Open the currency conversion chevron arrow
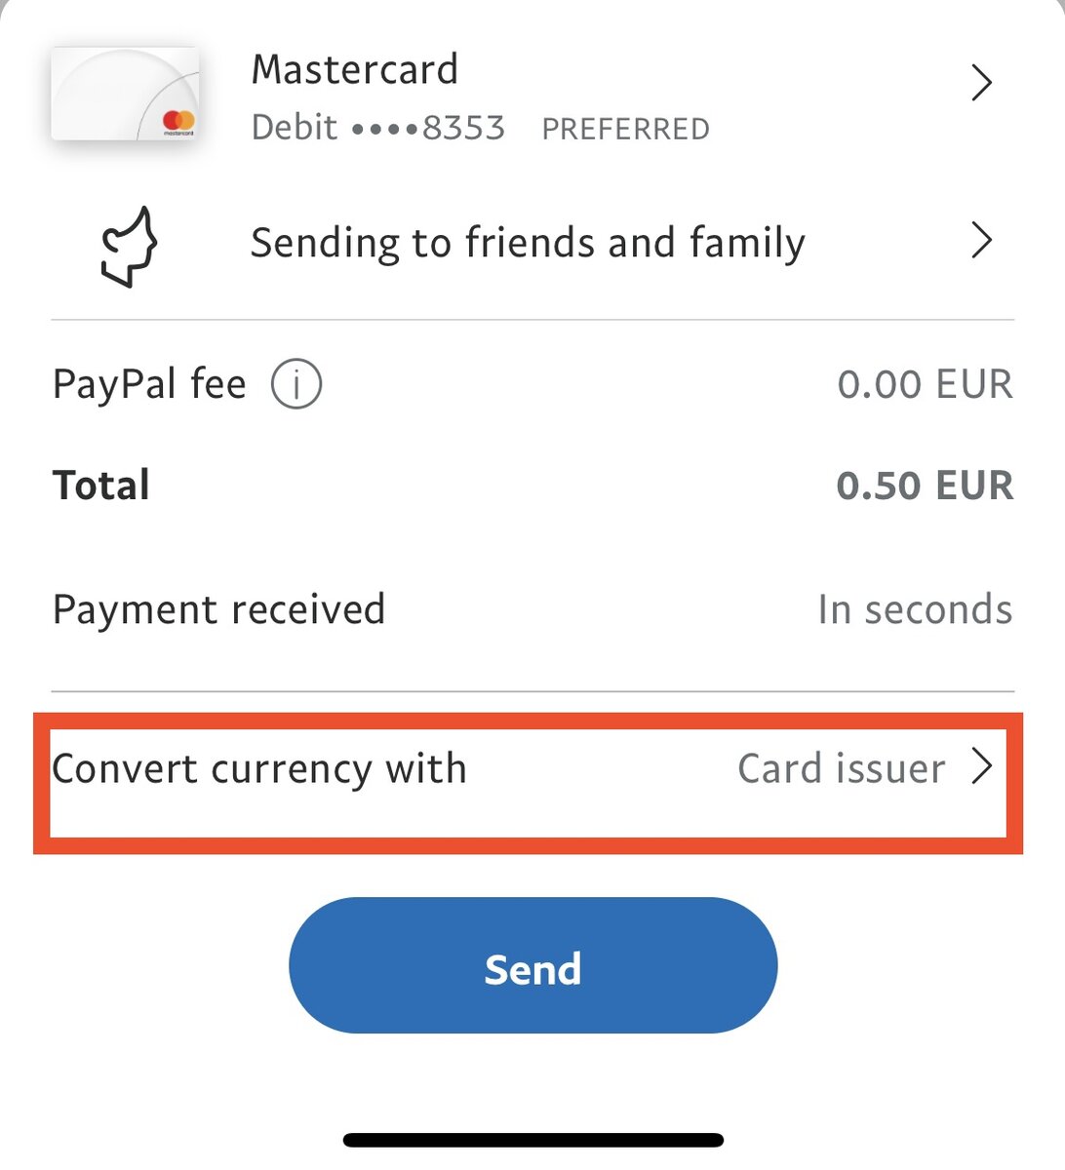The image size is (1065, 1170). [x=982, y=767]
